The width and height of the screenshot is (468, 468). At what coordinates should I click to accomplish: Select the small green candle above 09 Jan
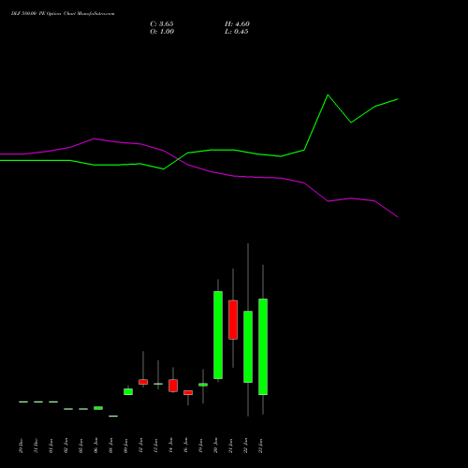coord(128,391)
